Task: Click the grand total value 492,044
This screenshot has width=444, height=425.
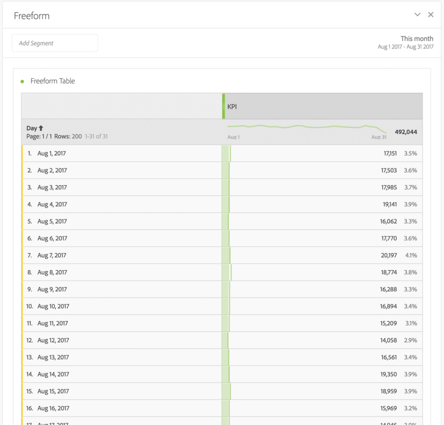Action: [x=406, y=132]
